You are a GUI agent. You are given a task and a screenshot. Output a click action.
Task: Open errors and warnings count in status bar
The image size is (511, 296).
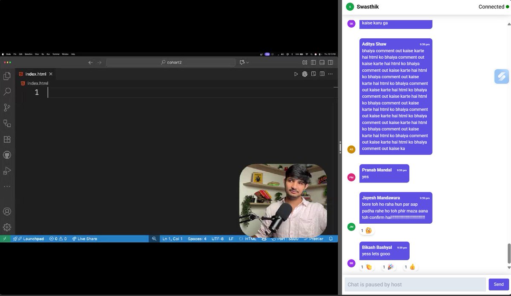pyautogui.click(x=58, y=239)
